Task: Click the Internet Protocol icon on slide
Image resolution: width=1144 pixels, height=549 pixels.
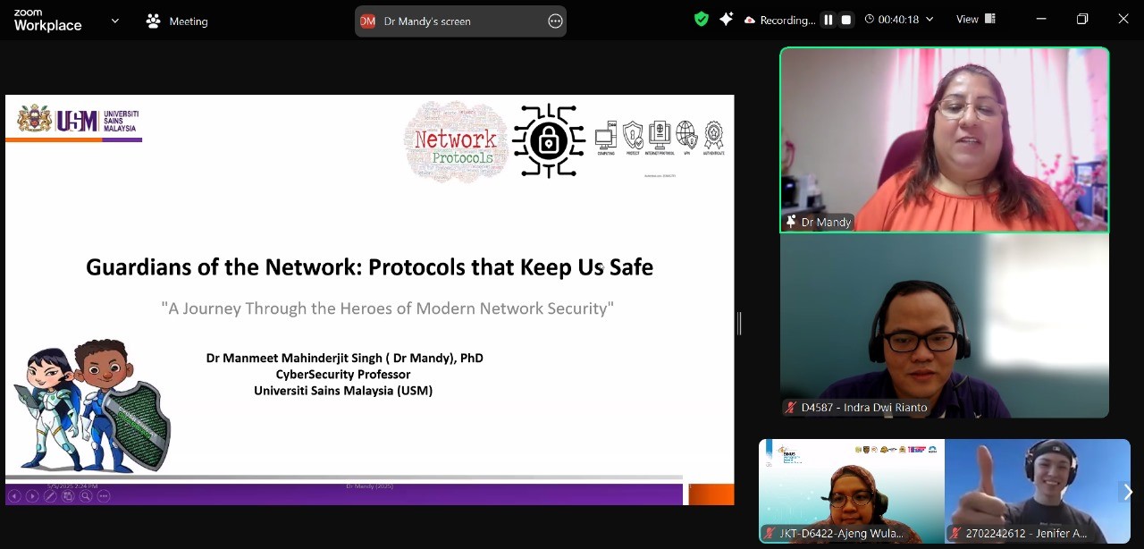Action: [x=660, y=138]
